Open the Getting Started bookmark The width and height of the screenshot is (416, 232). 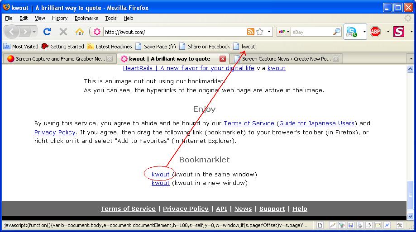[x=62, y=47]
